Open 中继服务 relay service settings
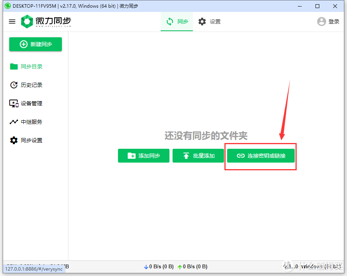The width and height of the screenshot is (347, 276). [31, 121]
